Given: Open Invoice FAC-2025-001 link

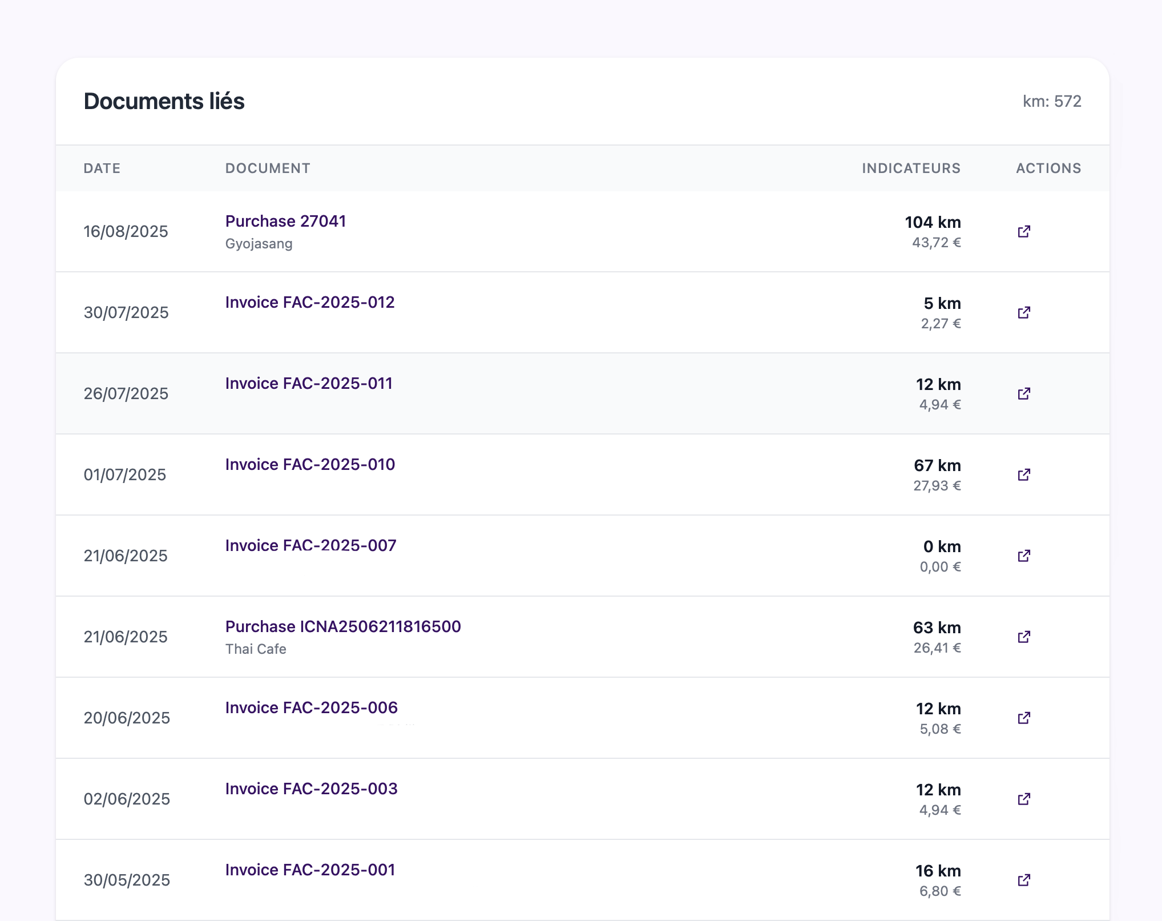Looking at the screenshot, I should pos(310,870).
